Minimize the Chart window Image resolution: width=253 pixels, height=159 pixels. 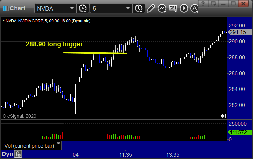pyautogui.click(x=223, y=4)
